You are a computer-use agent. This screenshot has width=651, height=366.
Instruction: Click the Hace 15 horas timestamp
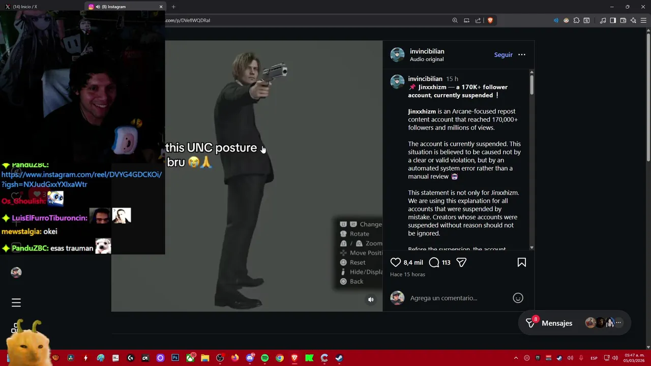(407, 274)
